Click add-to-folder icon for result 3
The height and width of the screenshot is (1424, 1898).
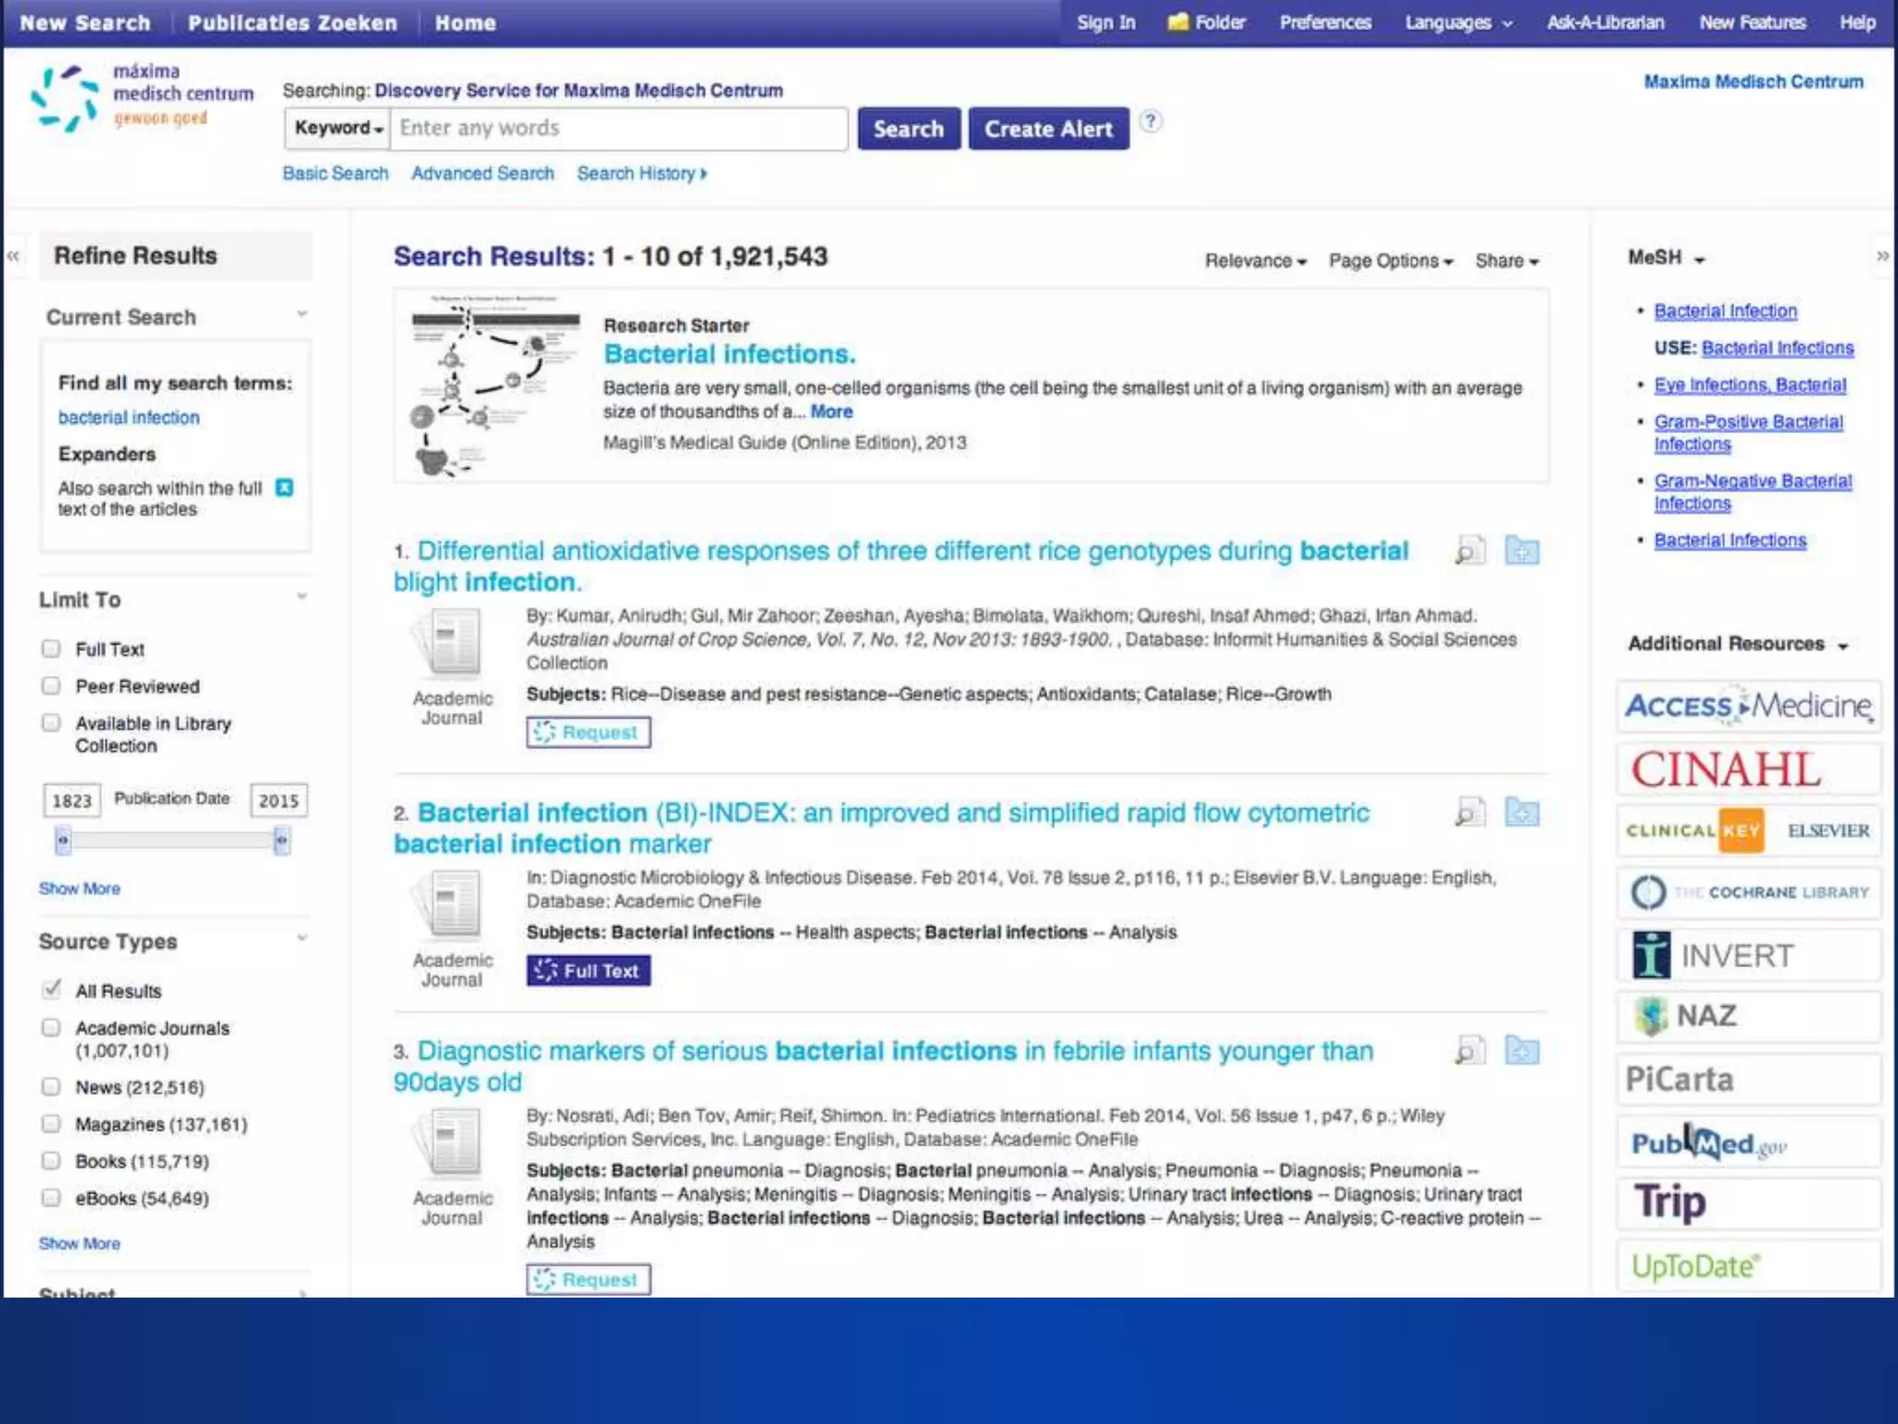point(1522,1051)
